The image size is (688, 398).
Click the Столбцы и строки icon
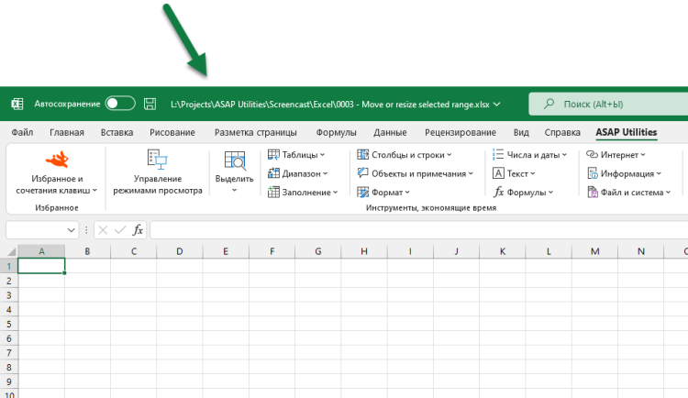363,154
